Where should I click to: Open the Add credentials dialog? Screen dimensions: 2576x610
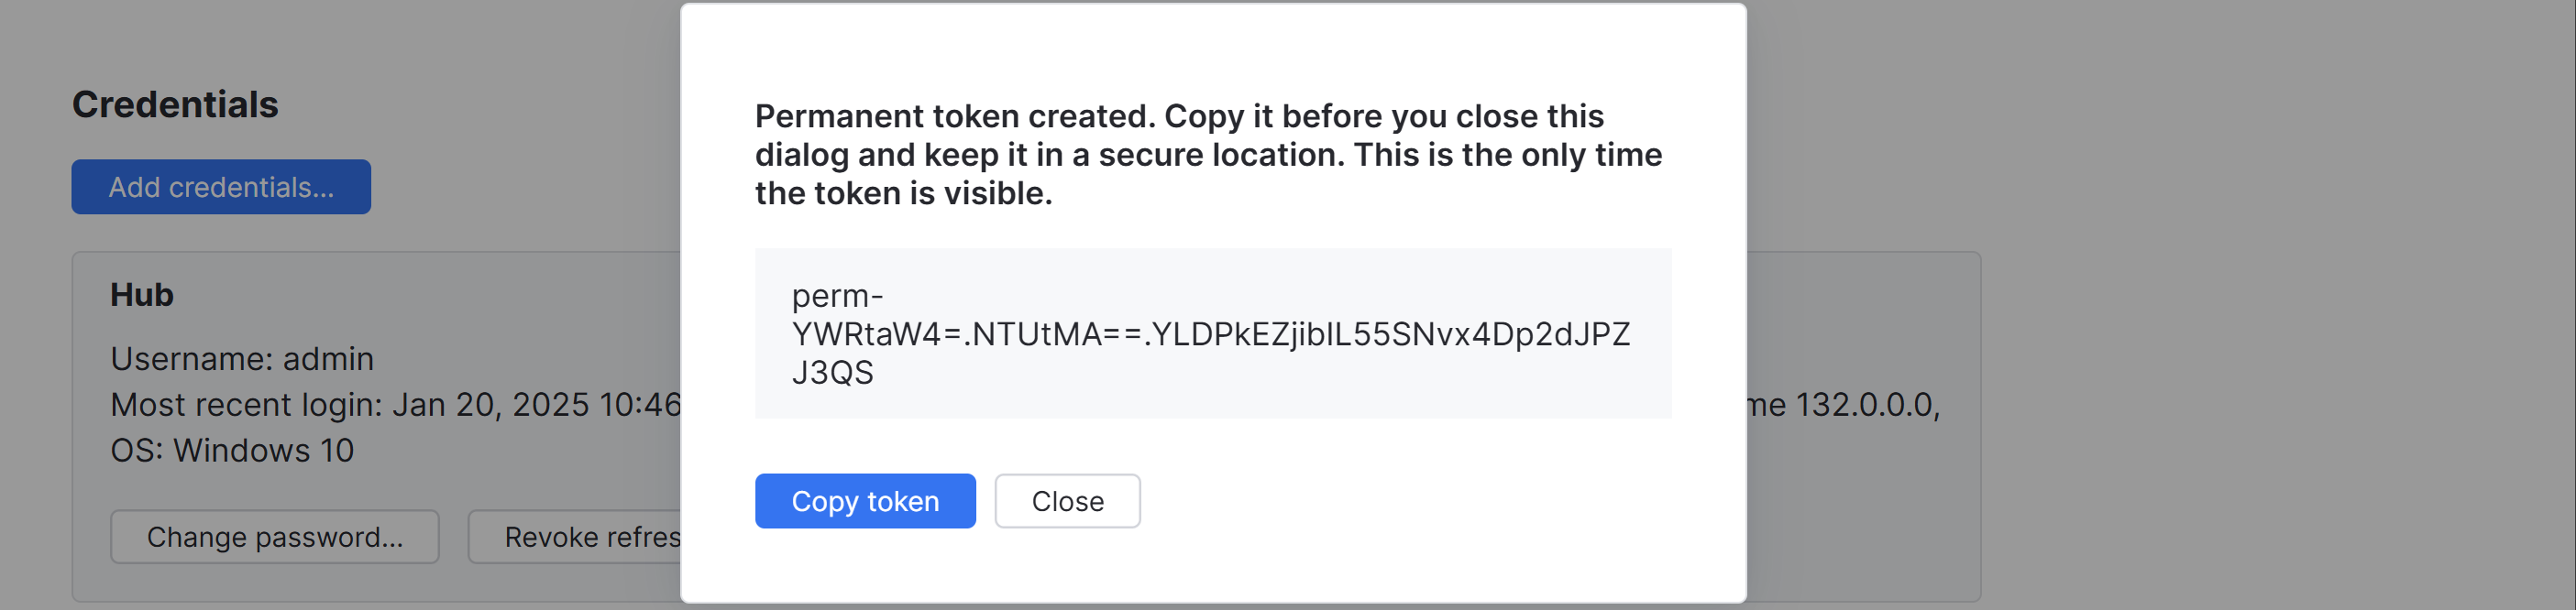point(220,187)
